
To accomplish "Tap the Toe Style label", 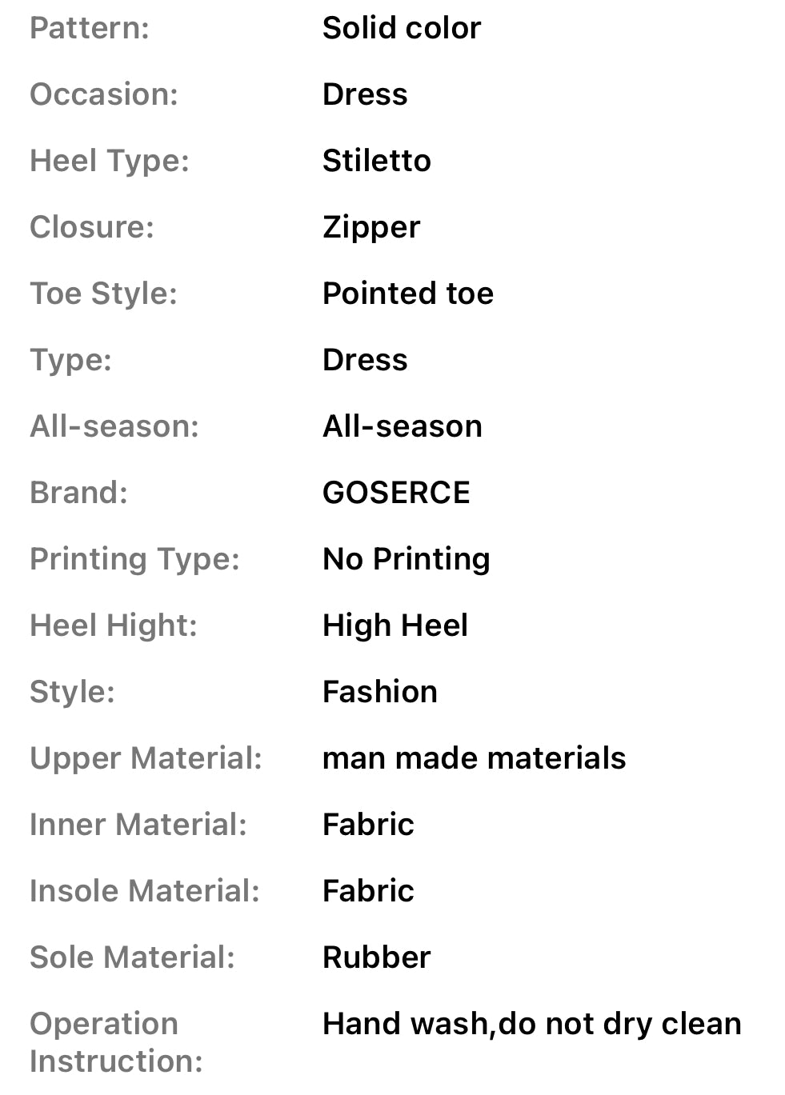I will [x=103, y=294].
